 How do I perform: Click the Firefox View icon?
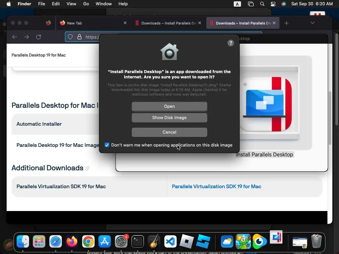pos(48,23)
